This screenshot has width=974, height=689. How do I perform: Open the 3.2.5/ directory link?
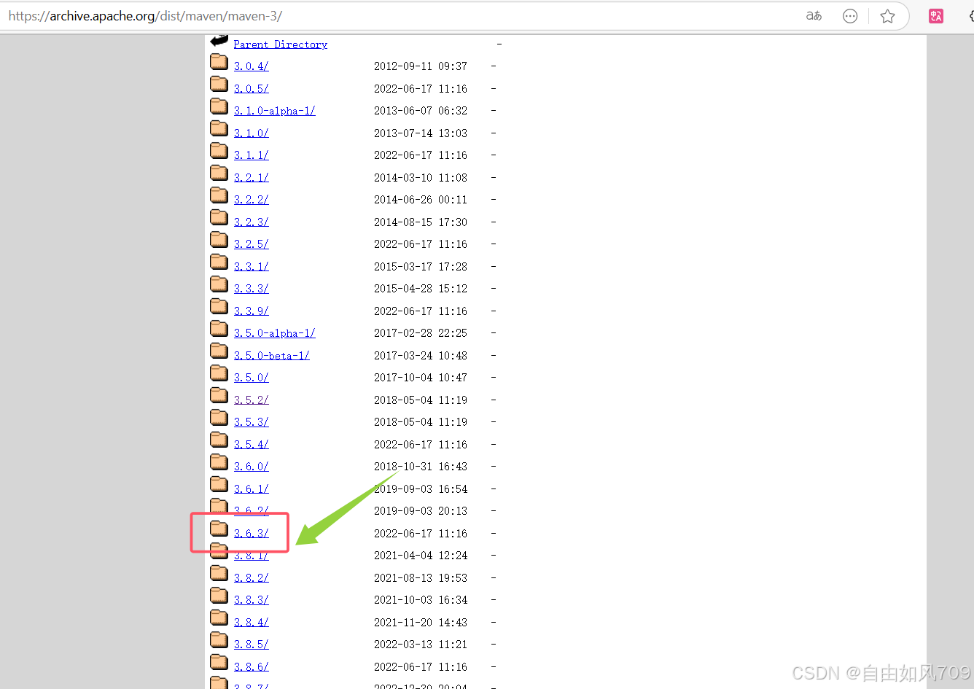[x=252, y=244]
